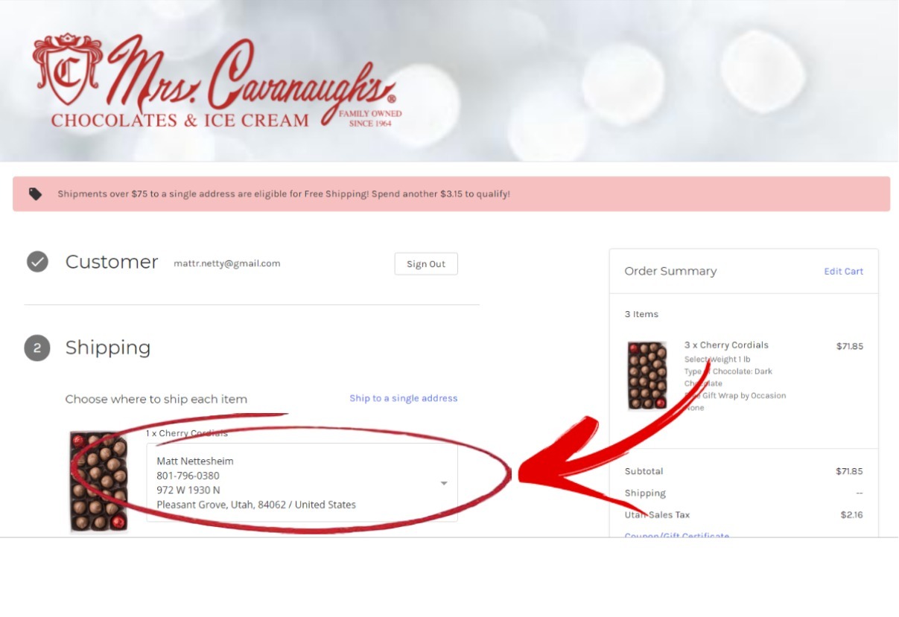Click the Order Summary heading
899x617 pixels.
pyautogui.click(x=670, y=271)
